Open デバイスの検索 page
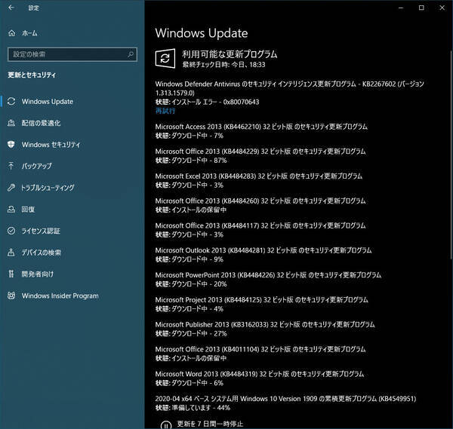The width and height of the screenshot is (453, 429). tap(42, 253)
